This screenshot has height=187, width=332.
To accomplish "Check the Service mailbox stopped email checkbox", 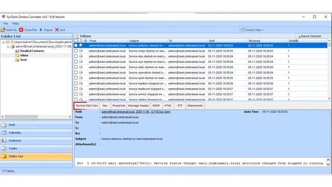I will coord(76,83).
